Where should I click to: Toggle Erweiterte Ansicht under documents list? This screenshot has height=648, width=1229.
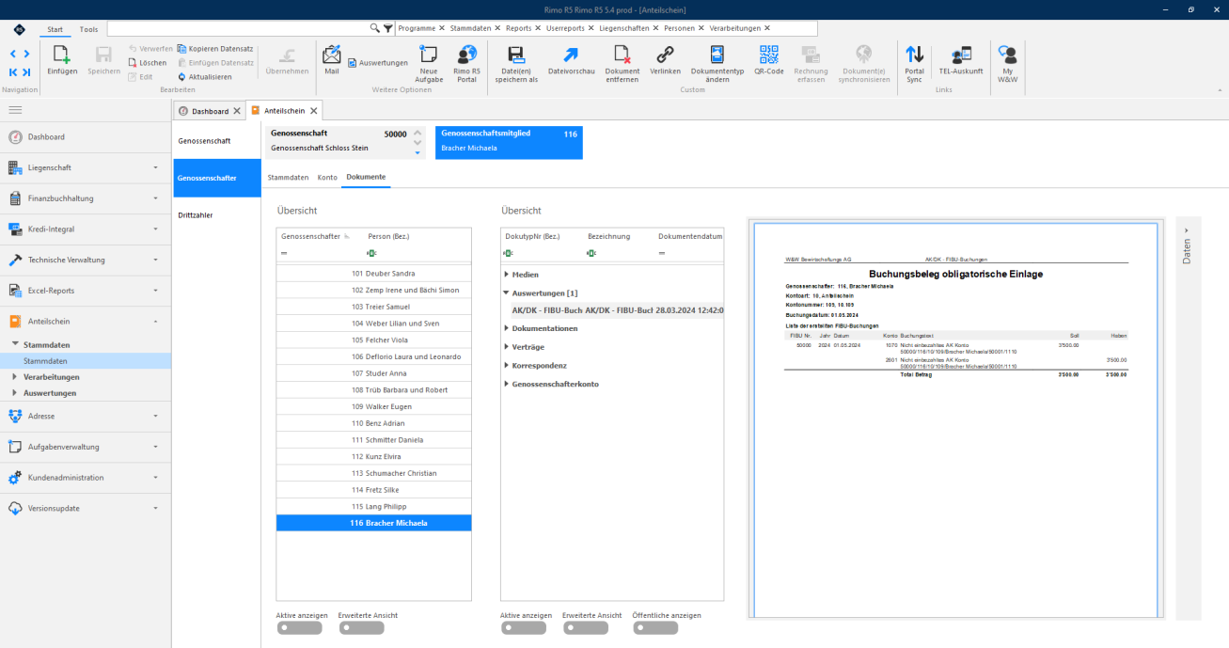[x=587, y=628]
